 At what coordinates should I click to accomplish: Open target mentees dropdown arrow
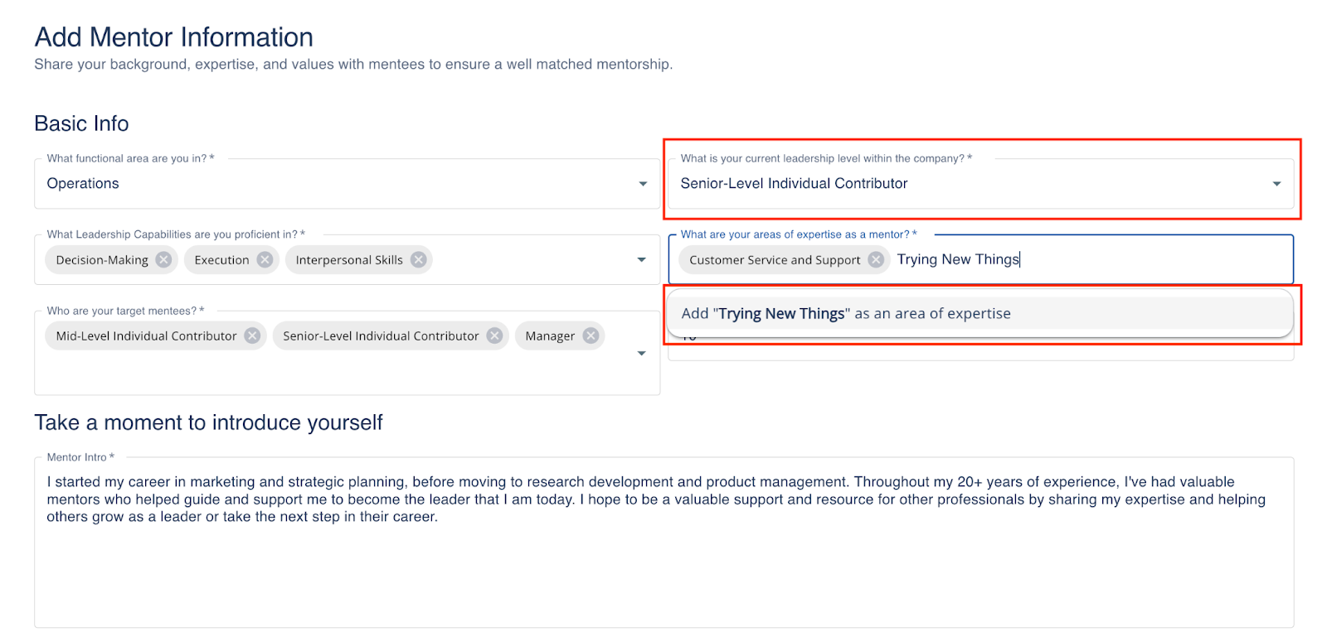coord(641,354)
